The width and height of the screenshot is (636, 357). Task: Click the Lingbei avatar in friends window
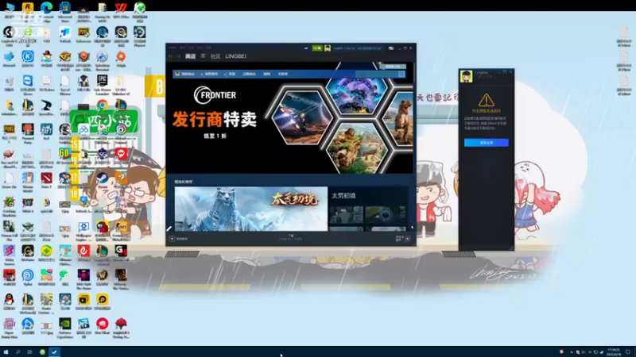point(466,76)
